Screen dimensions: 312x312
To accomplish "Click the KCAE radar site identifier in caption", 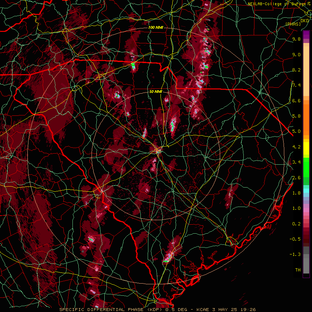I will coord(202,310).
